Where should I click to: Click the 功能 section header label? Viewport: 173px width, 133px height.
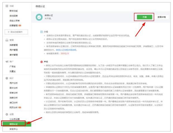click(12, 6)
